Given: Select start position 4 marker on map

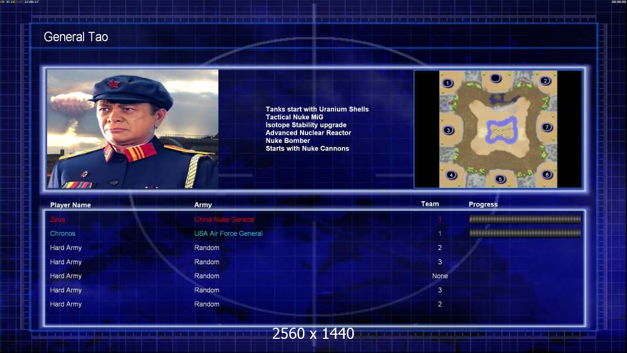Looking at the screenshot, I should point(452,175).
